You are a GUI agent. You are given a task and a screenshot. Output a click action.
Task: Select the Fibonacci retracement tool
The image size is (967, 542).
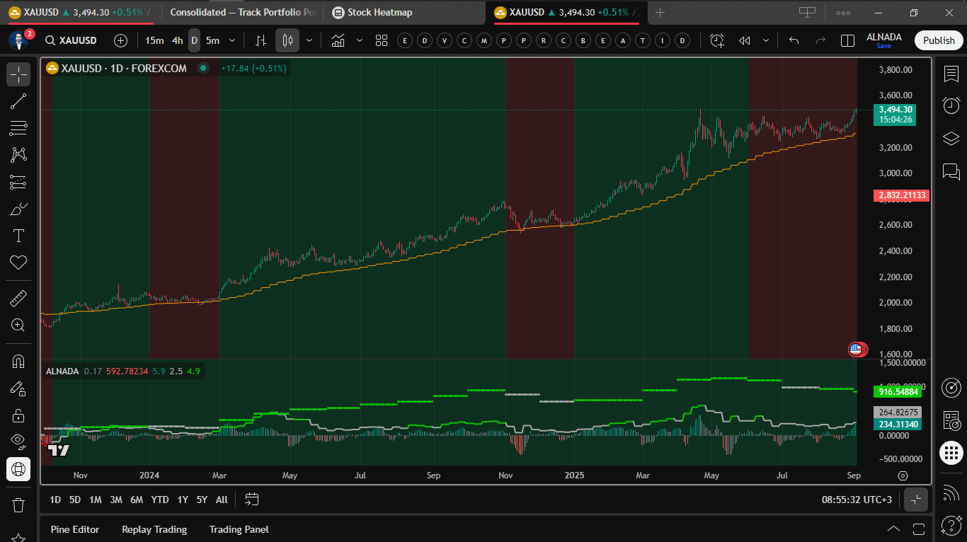click(x=18, y=128)
